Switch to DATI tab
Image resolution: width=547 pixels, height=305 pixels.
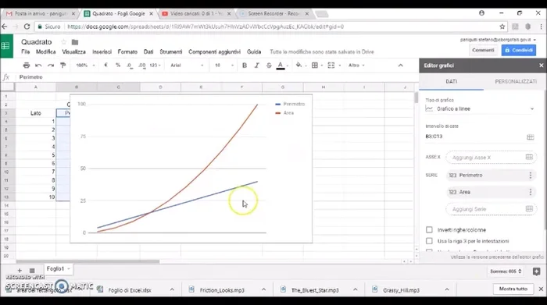click(451, 81)
